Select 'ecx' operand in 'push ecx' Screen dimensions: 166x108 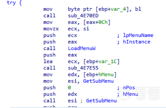point(72,35)
